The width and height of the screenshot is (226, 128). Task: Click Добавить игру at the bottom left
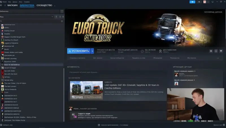(x=6, y=125)
